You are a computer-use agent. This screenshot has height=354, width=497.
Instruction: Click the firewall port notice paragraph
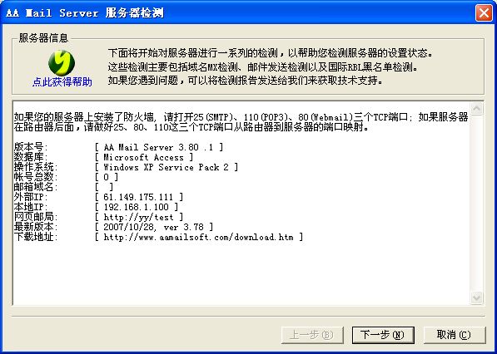pyautogui.click(x=241, y=122)
